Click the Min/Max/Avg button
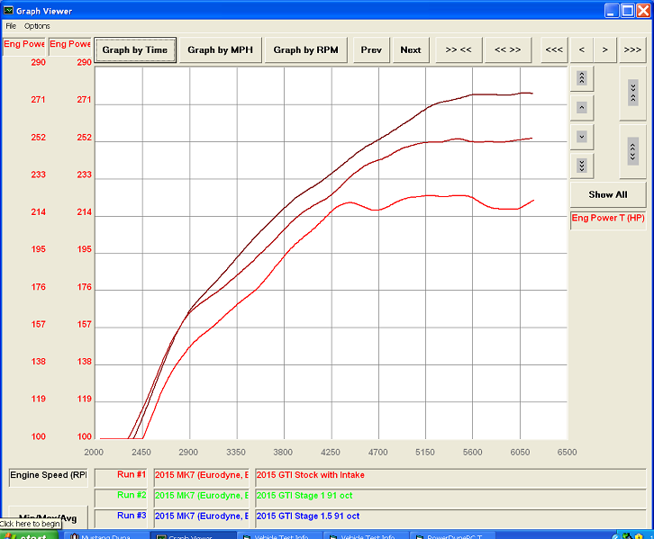This screenshot has height=539, width=654. tap(48, 517)
